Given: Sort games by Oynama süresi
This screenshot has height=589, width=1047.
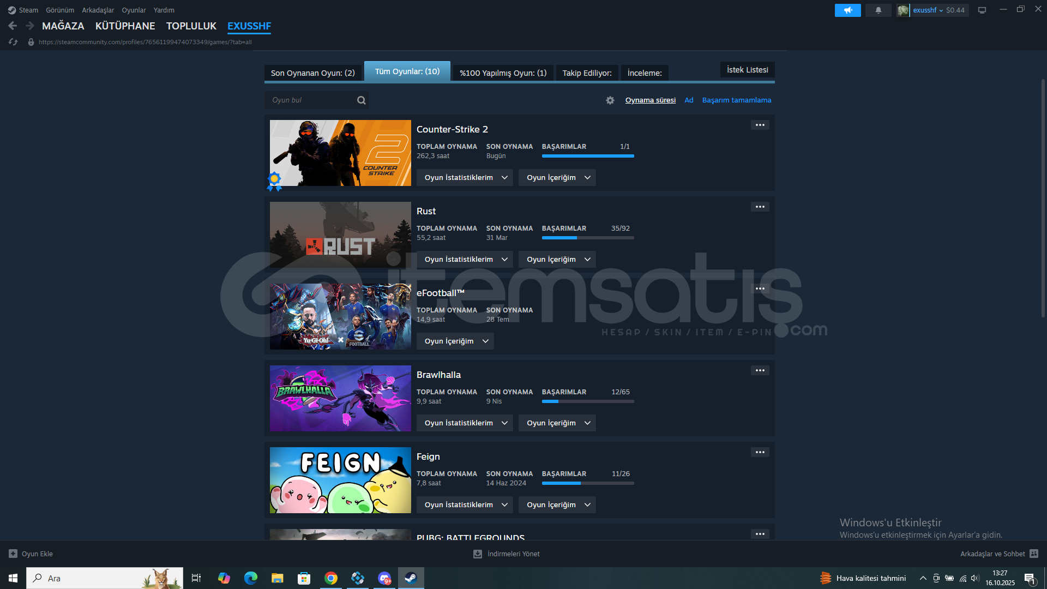Looking at the screenshot, I should click(x=650, y=100).
